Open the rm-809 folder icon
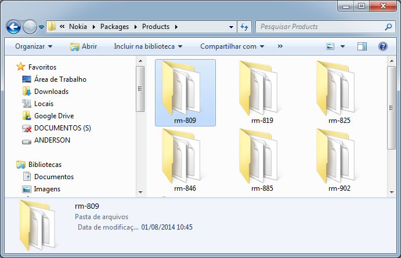The width and height of the screenshot is (401, 258). (185, 89)
